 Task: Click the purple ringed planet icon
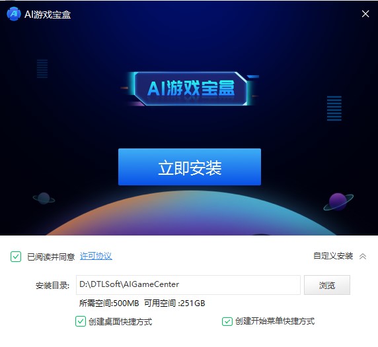(x=338, y=201)
